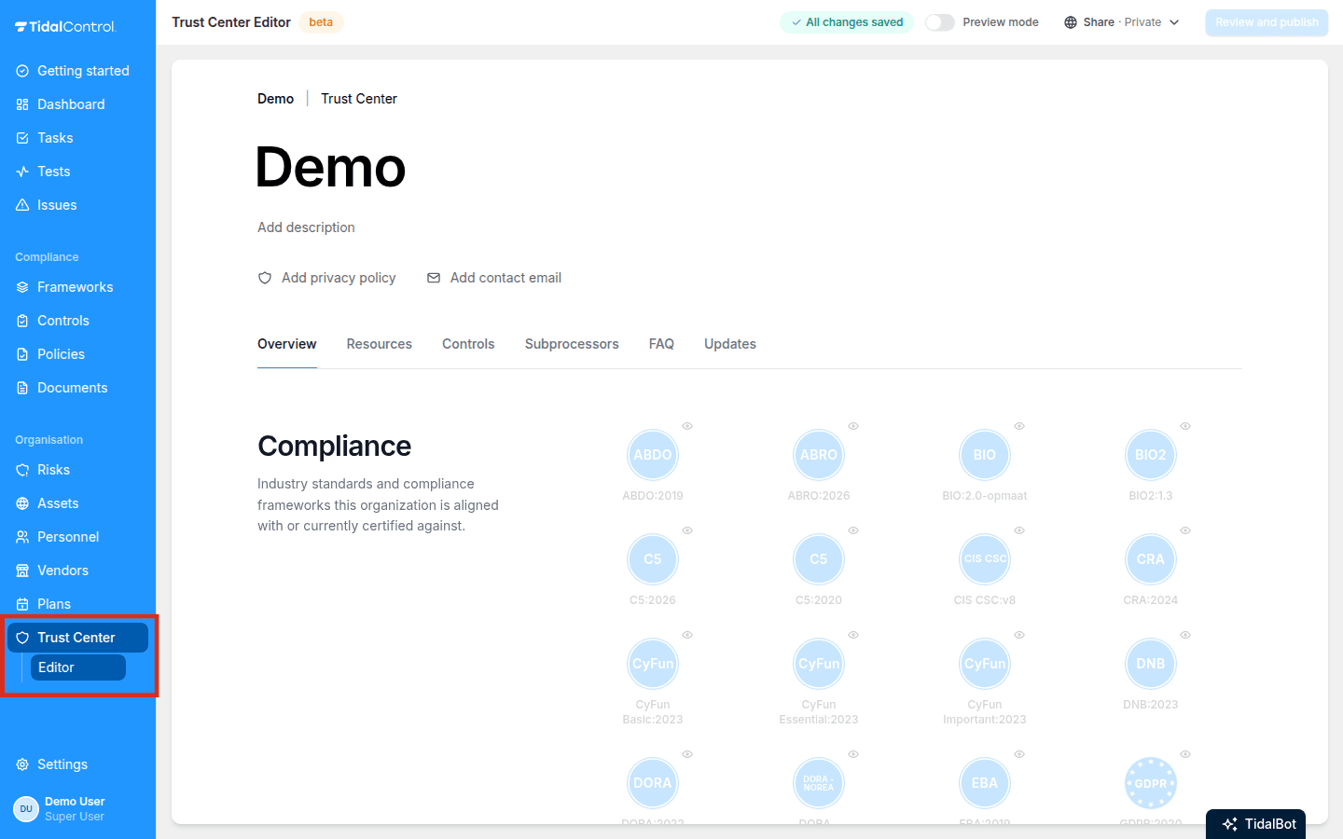Toggle visibility eye for BIO2:1.3
Viewport: 1343px width, 839px height.
pyautogui.click(x=1185, y=426)
